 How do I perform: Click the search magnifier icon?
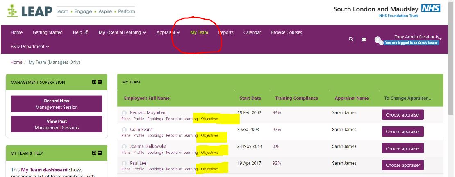[350, 39]
